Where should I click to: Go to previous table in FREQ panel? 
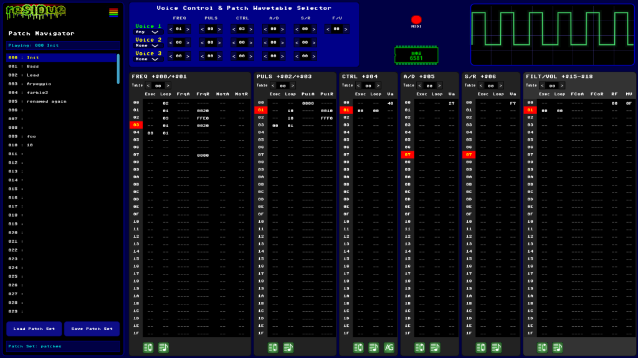(x=148, y=85)
